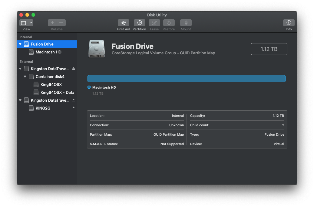Screen dimensions: 314x207
Task: Click the Disk Utility window title
Action: pos(157,15)
